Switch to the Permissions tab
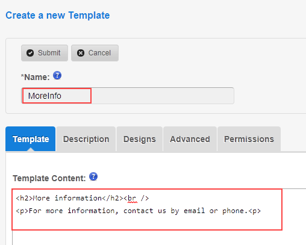Image resolution: width=306 pixels, height=245 pixels. pyautogui.click(x=249, y=139)
